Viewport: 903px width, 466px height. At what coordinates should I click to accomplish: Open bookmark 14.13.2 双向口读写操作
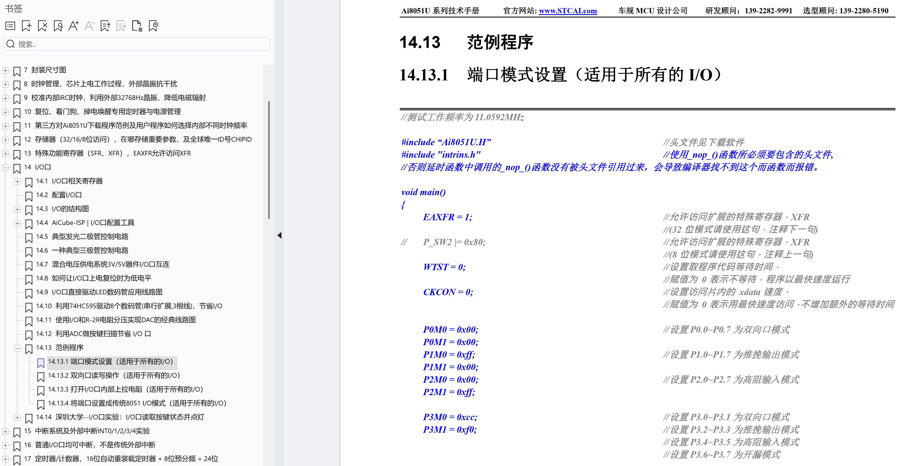pyautogui.click(x=114, y=375)
